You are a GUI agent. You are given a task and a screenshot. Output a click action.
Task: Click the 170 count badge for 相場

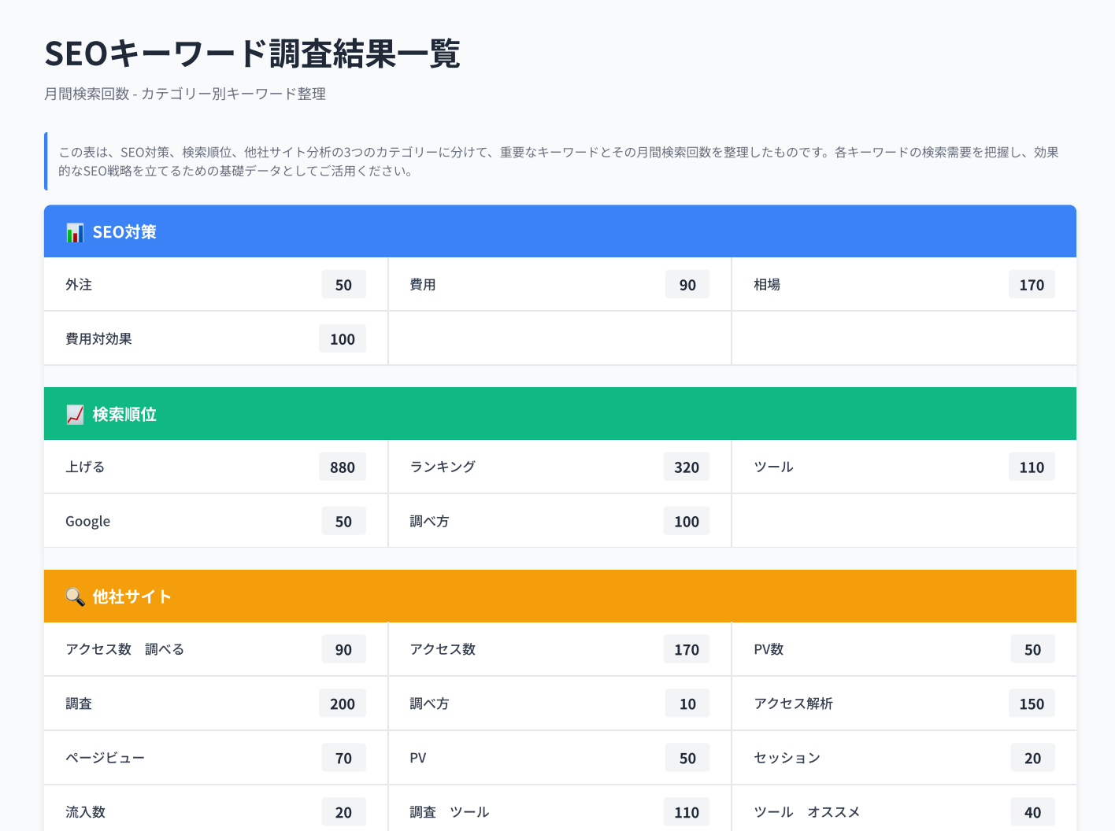pos(1031,285)
